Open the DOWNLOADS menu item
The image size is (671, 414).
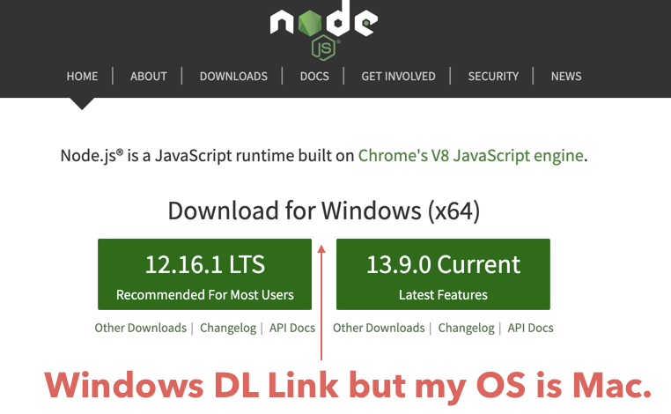pos(233,77)
